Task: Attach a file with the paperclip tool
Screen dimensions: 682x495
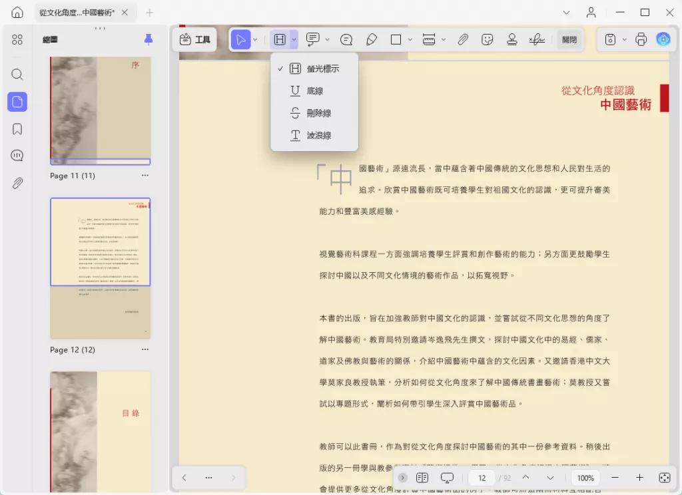Action: point(463,39)
